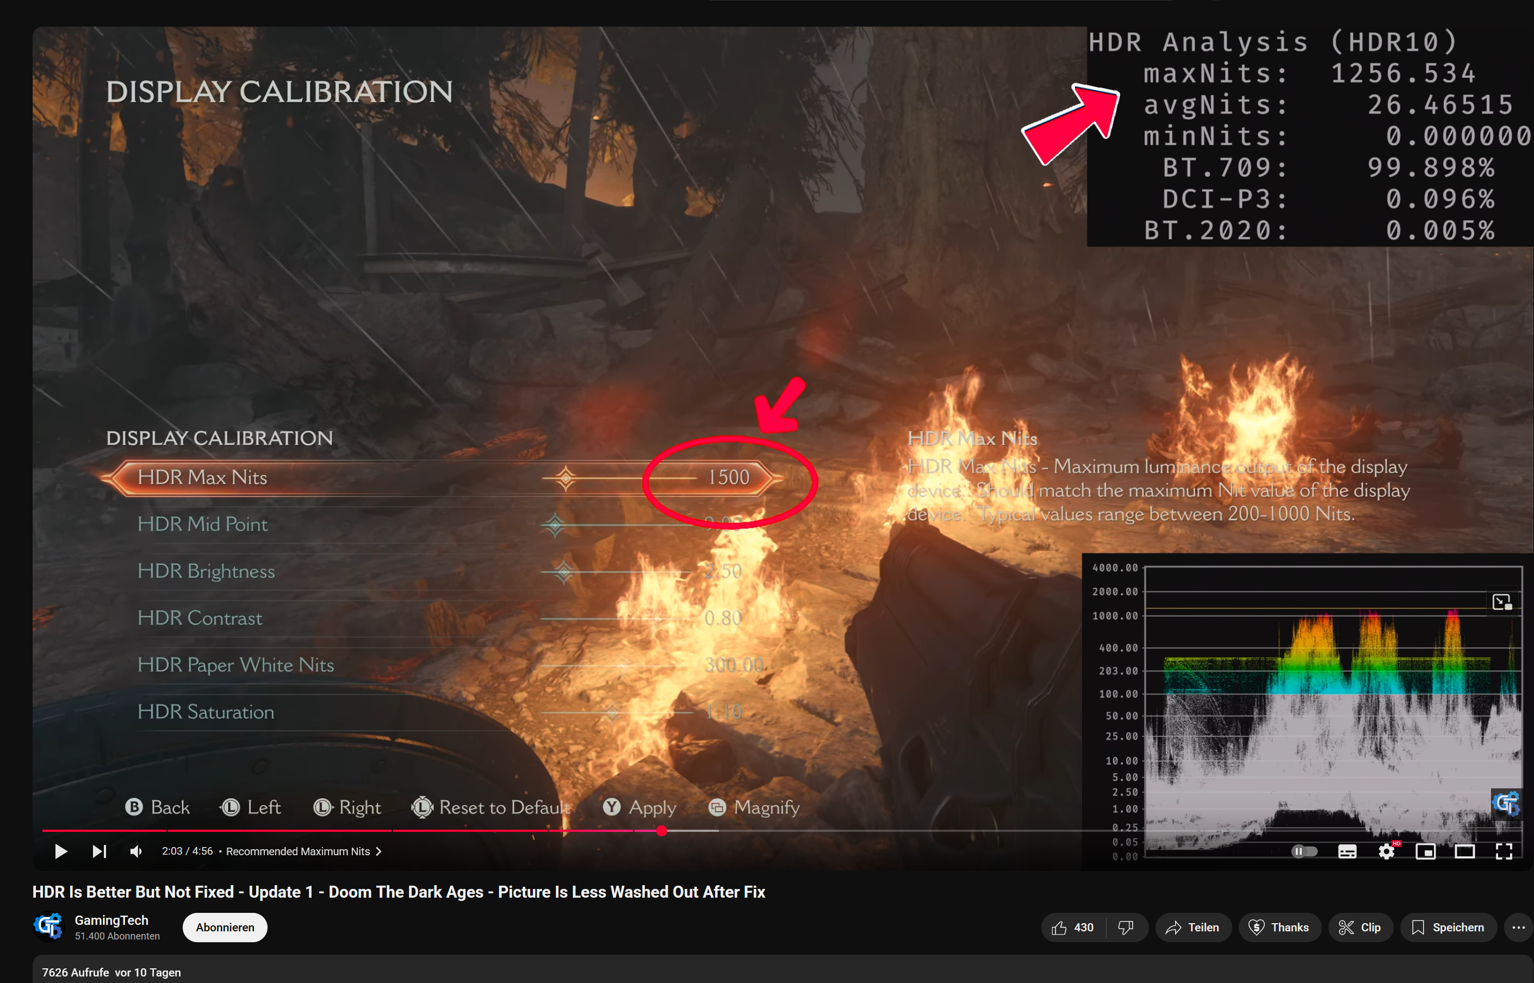Toggle theater mode view
This screenshot has height=983, width=1534.
1464,851
